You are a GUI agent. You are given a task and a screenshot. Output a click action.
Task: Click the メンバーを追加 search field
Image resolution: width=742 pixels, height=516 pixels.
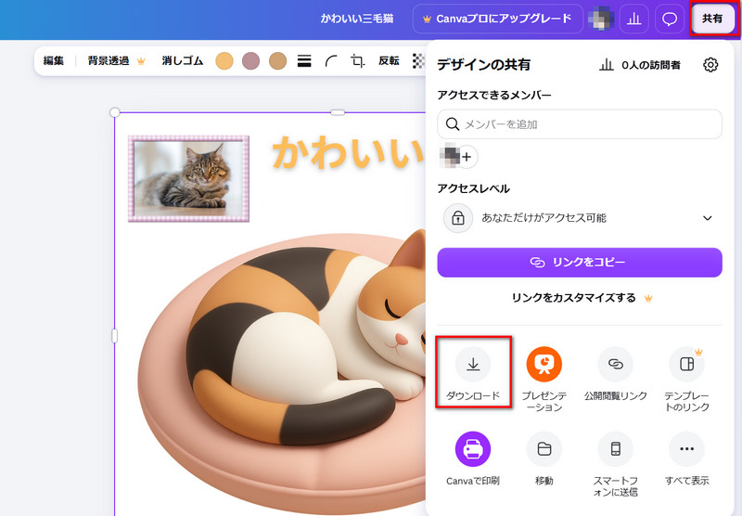(x=579, y=124)
